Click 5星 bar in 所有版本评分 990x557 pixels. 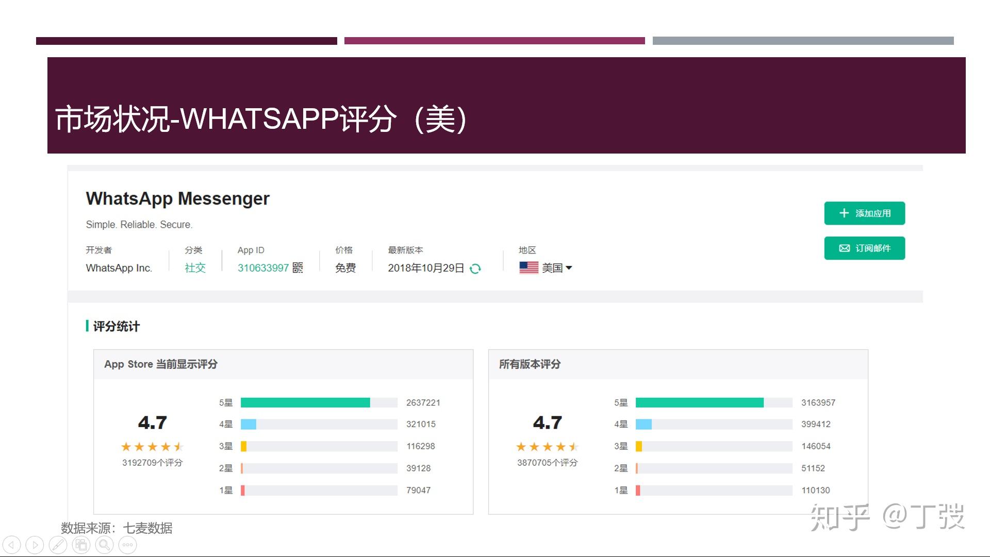click(x=714, y=402)
